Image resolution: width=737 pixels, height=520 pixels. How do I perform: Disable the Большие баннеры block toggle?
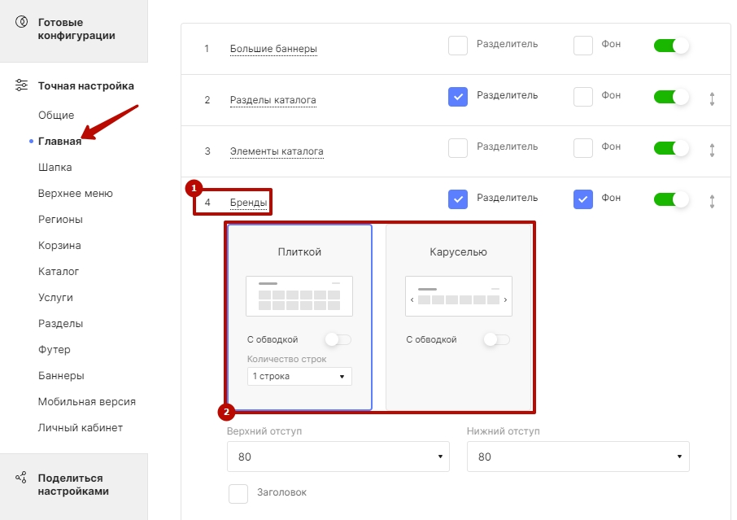coord(671,46)
